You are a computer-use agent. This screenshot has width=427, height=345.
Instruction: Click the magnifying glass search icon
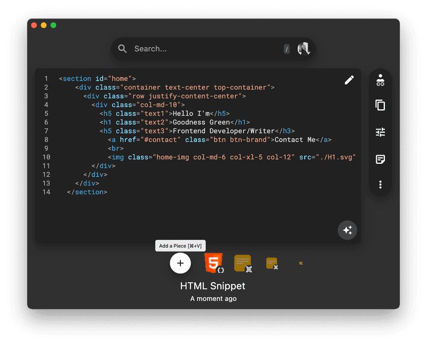pos(122,49)
